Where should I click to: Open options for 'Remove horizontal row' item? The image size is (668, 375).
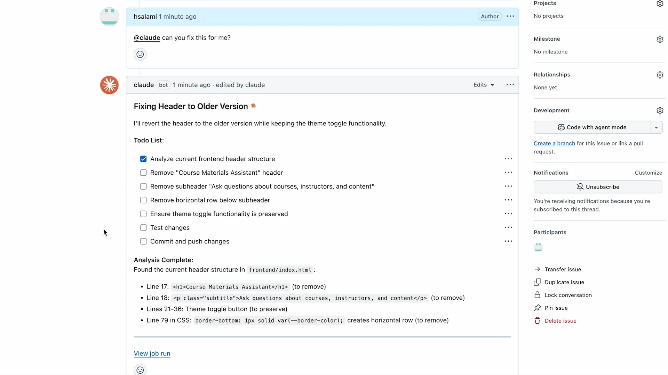coord(508,200)
